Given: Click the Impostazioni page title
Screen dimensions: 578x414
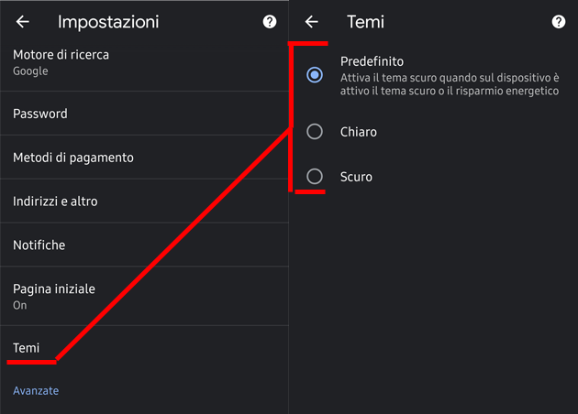Looking at the screenshot, I should tap(108, 21).
